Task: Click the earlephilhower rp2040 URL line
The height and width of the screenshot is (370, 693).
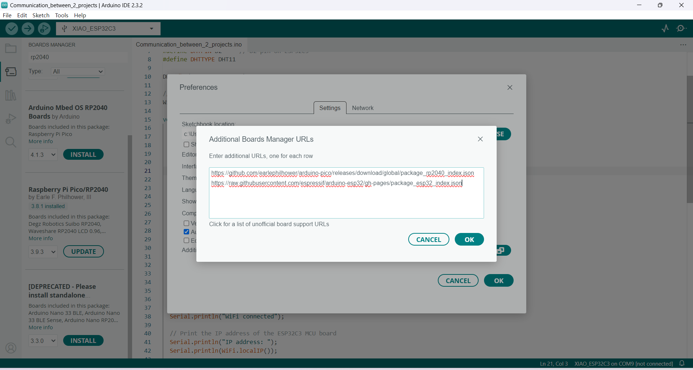Action: 343,173
